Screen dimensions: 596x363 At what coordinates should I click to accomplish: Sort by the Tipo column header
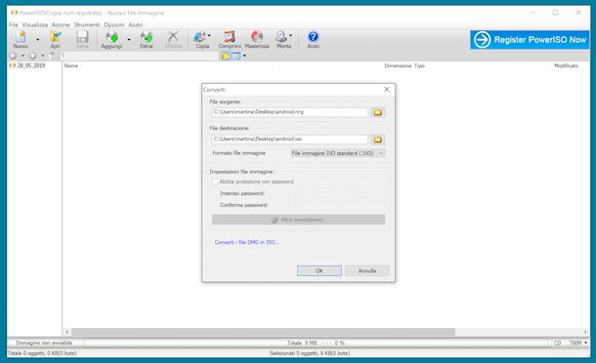click(x=419, y=65)
